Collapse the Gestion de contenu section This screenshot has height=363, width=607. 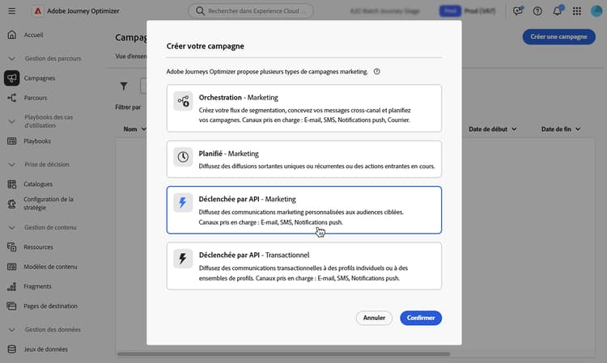(12, 228)
